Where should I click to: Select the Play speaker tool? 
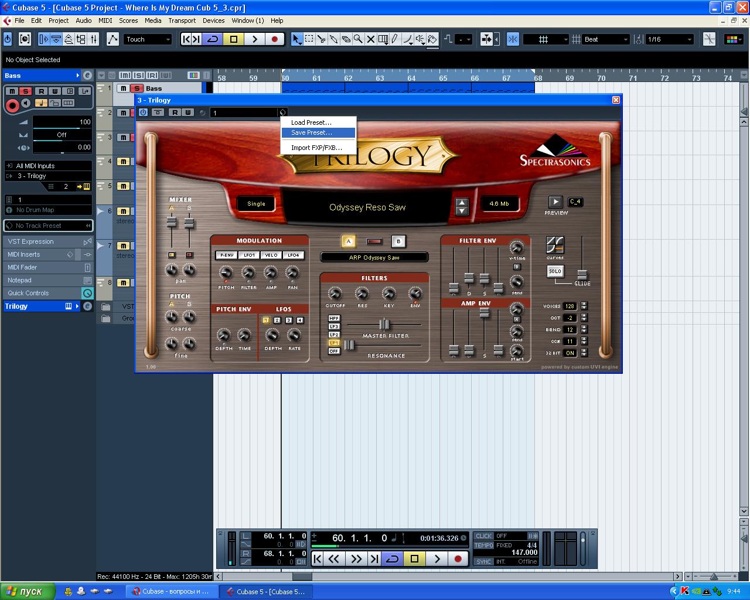[x=420, y=39]
